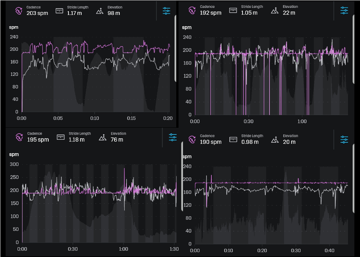Screen dimensions: 360x257
Task: Click the 1:00 time label on 195 spm chart
Action: click(x=123, y=249)
